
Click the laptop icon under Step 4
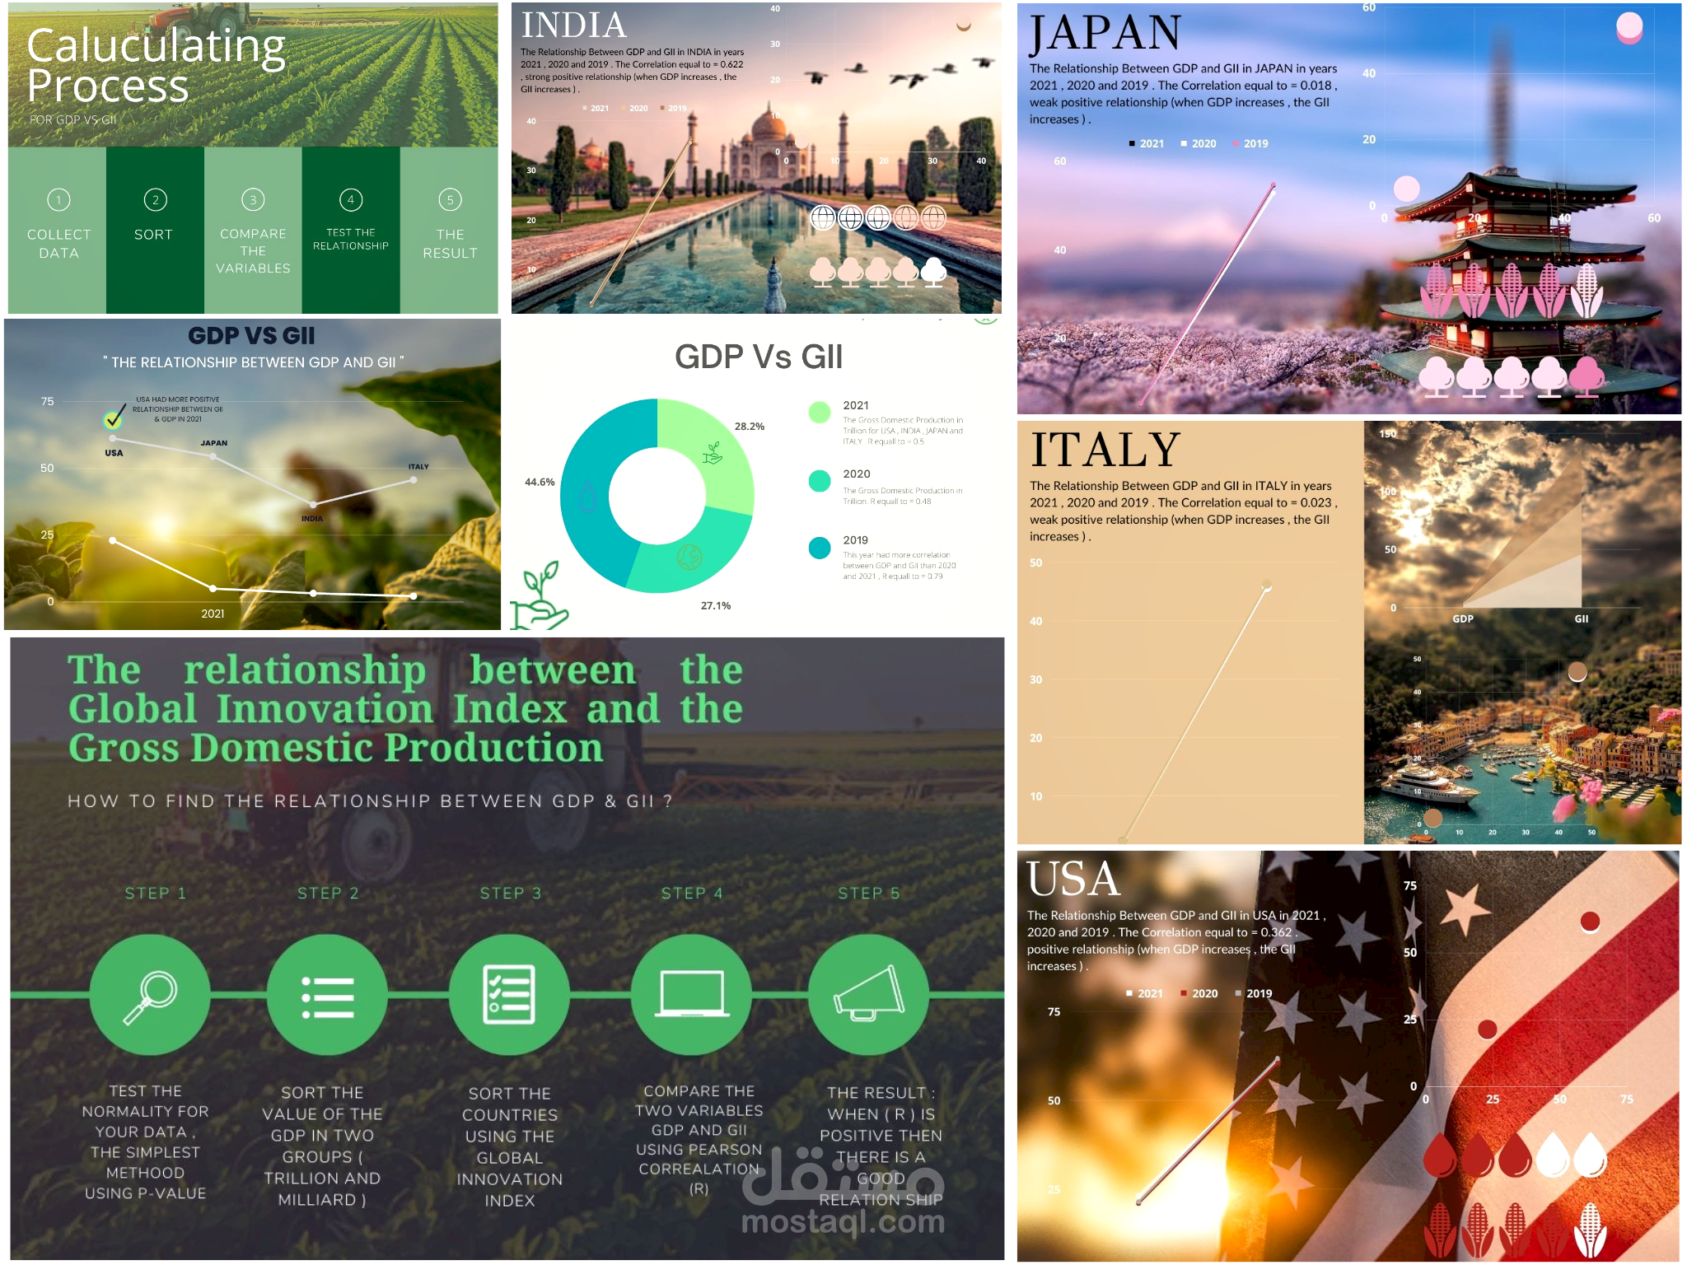[691, 994]
